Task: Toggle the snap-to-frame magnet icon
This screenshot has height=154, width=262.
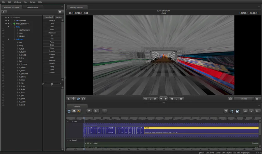Action: click(238, 111)
